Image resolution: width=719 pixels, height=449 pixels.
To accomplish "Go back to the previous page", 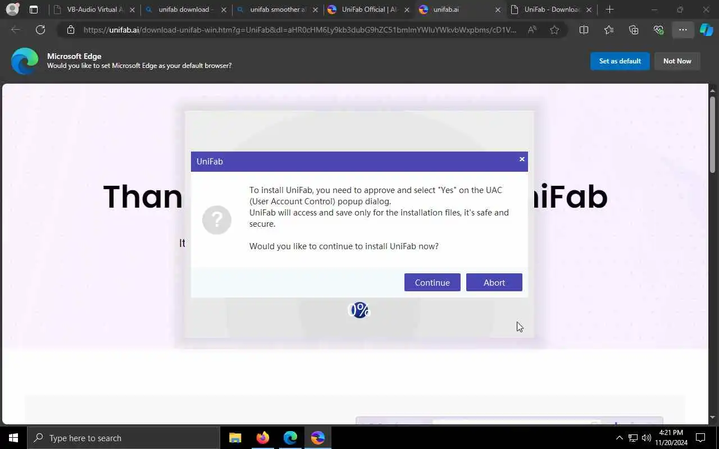I will [16, 30].
